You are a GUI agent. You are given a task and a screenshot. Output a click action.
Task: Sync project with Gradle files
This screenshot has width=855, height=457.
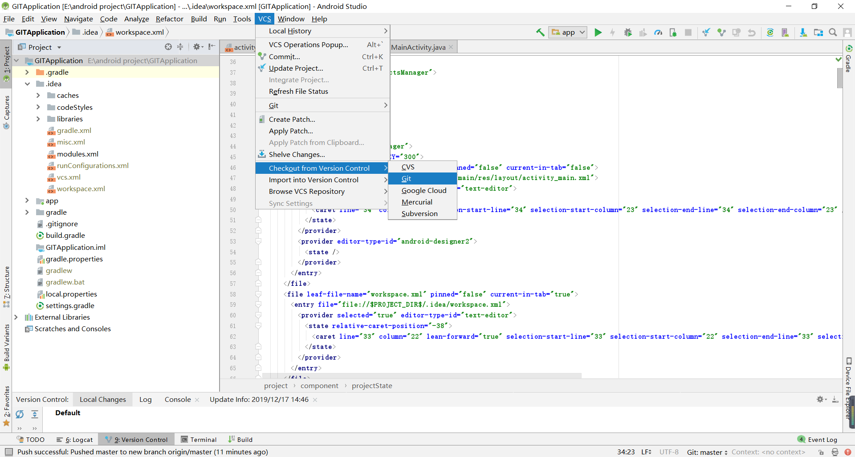771,32
